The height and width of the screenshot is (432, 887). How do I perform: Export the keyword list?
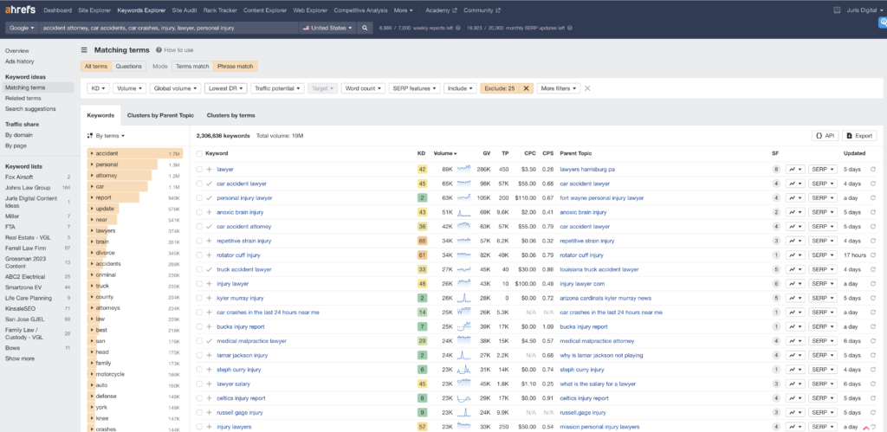point(859,136)
